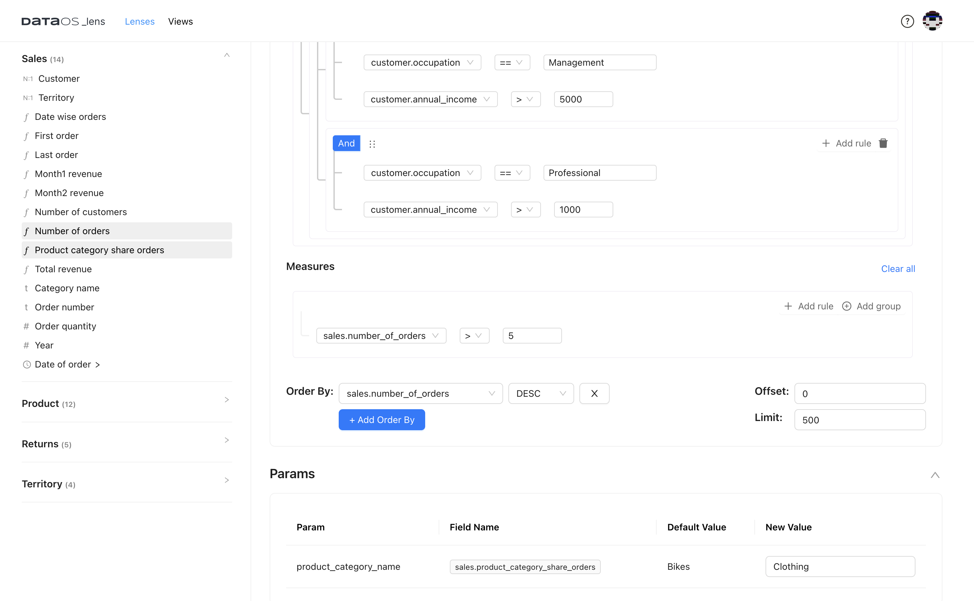974x601 pixels.
Task: Deselect Number of orders measure
Action: tap(127, 231)
